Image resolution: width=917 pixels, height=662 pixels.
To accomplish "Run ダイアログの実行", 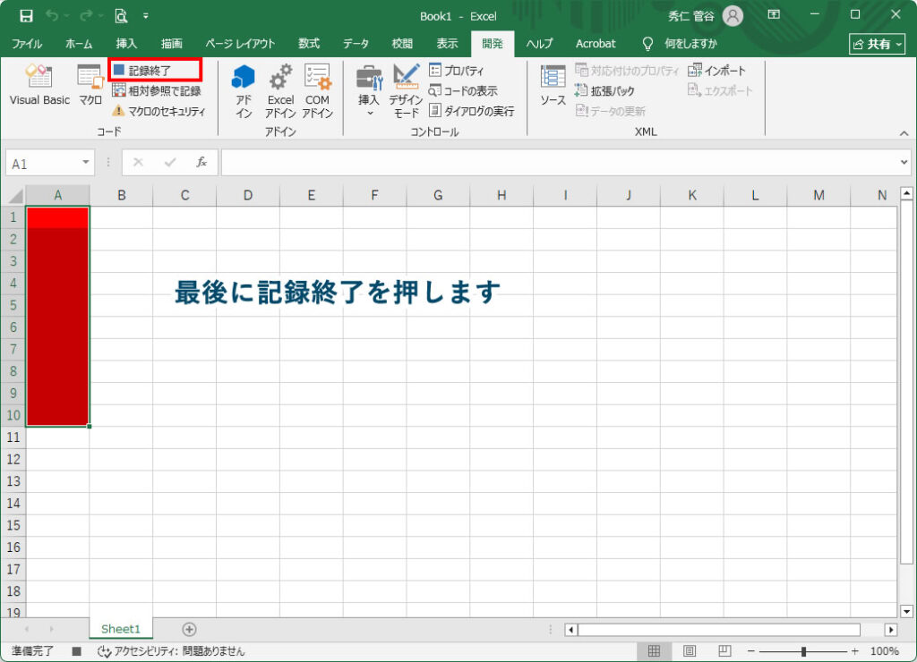I will (471, 111).
